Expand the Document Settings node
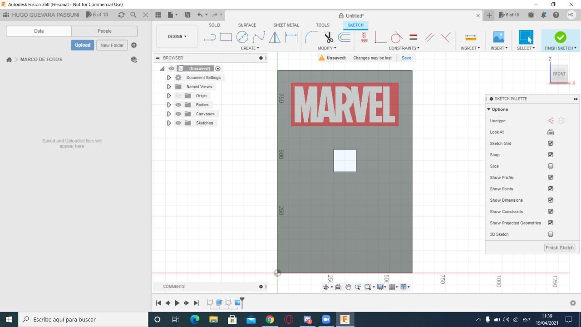Viewport: 581px width, 327px height. (x=169, y=78)
